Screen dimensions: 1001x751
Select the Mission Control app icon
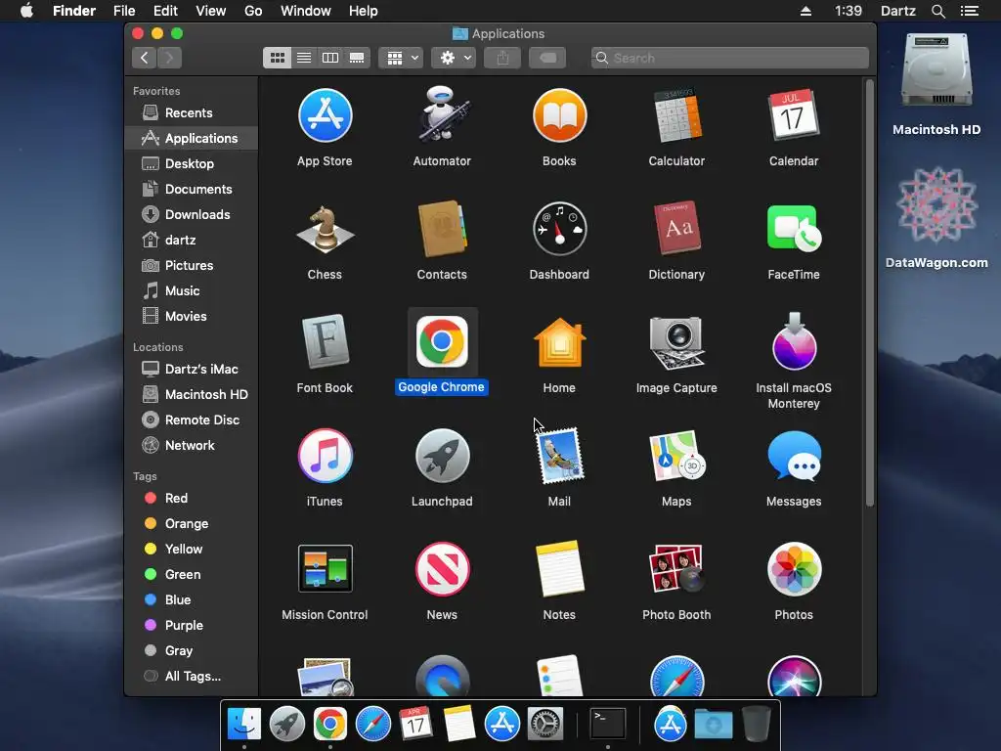325,569
